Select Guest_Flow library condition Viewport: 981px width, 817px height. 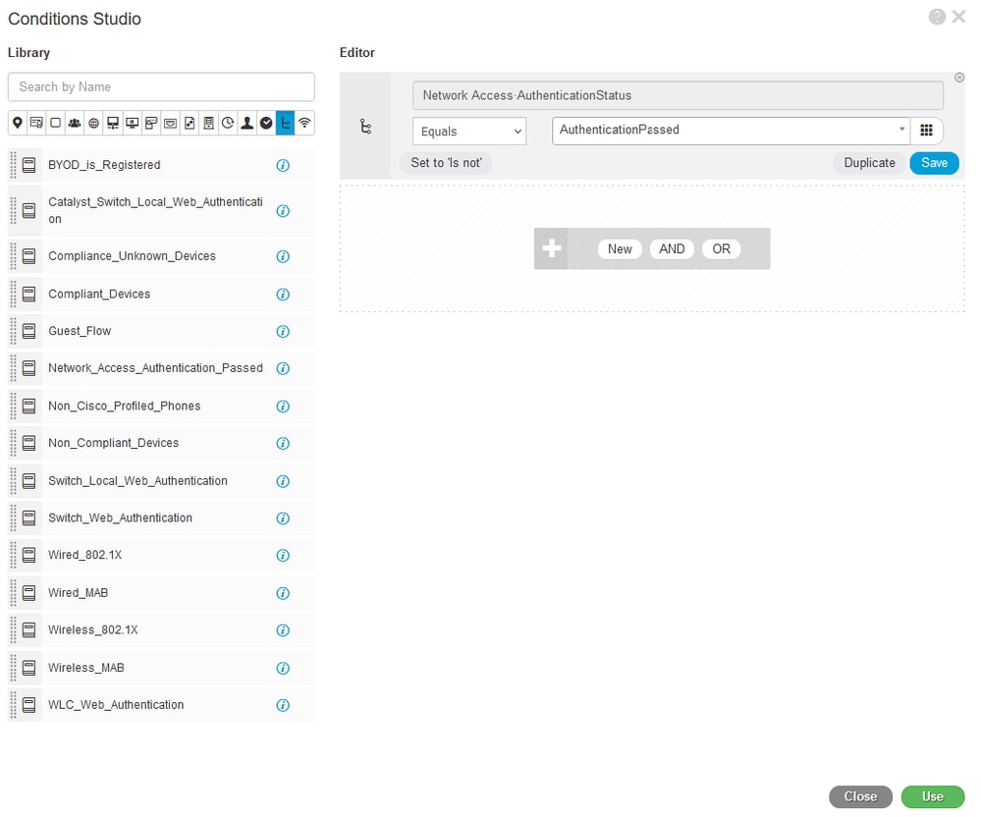tap(161, 331)
